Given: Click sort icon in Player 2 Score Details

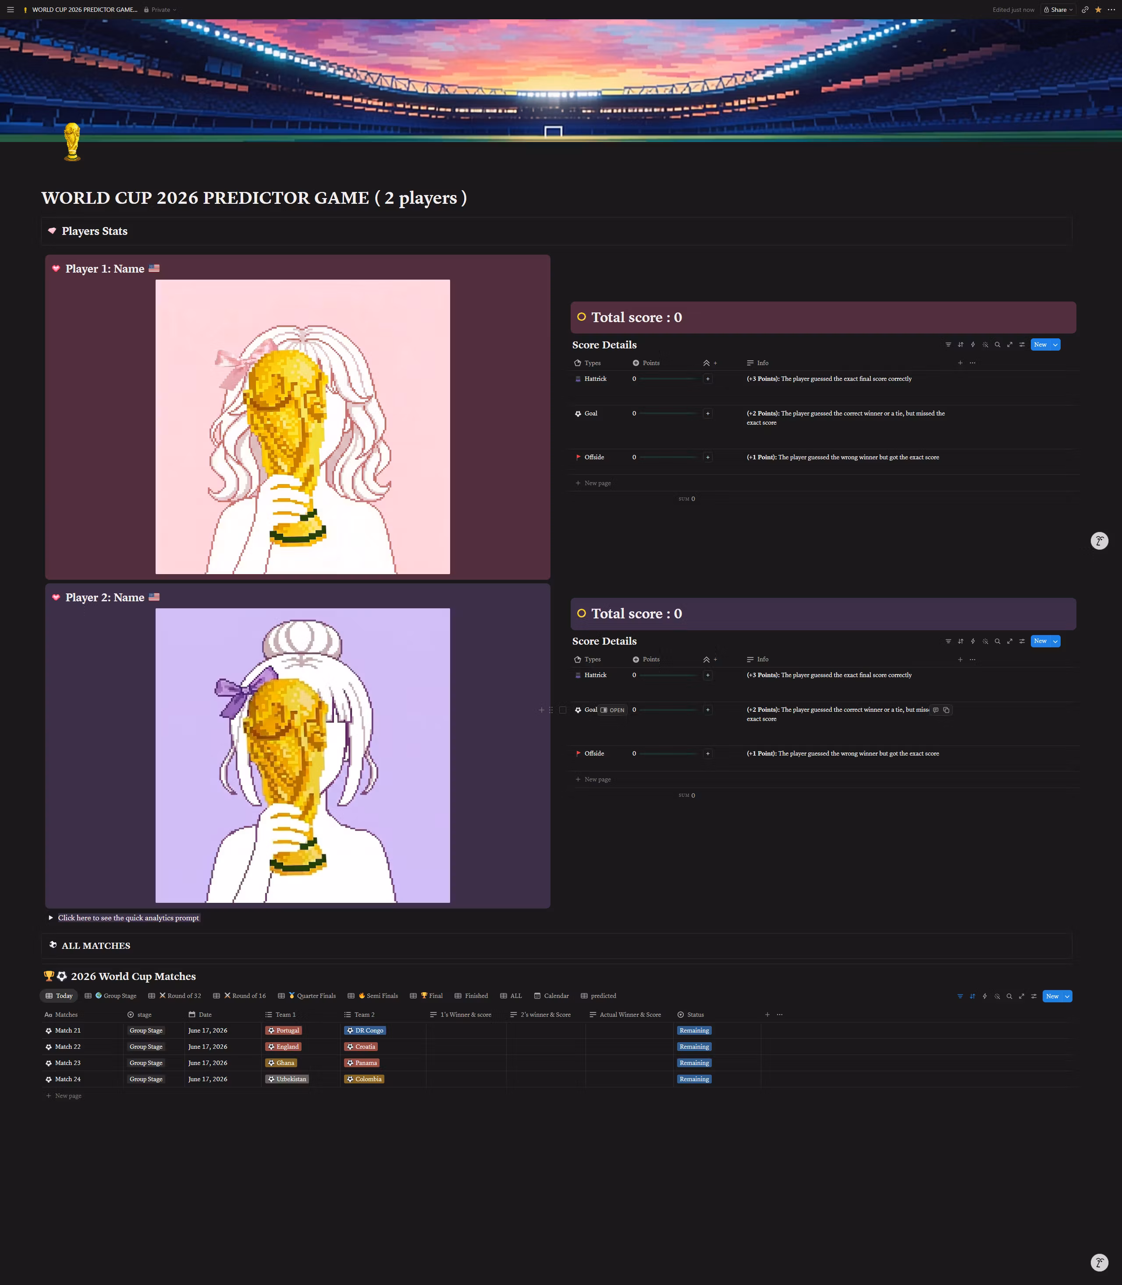Looking at the screenshot, I should [x=960, y=641].
